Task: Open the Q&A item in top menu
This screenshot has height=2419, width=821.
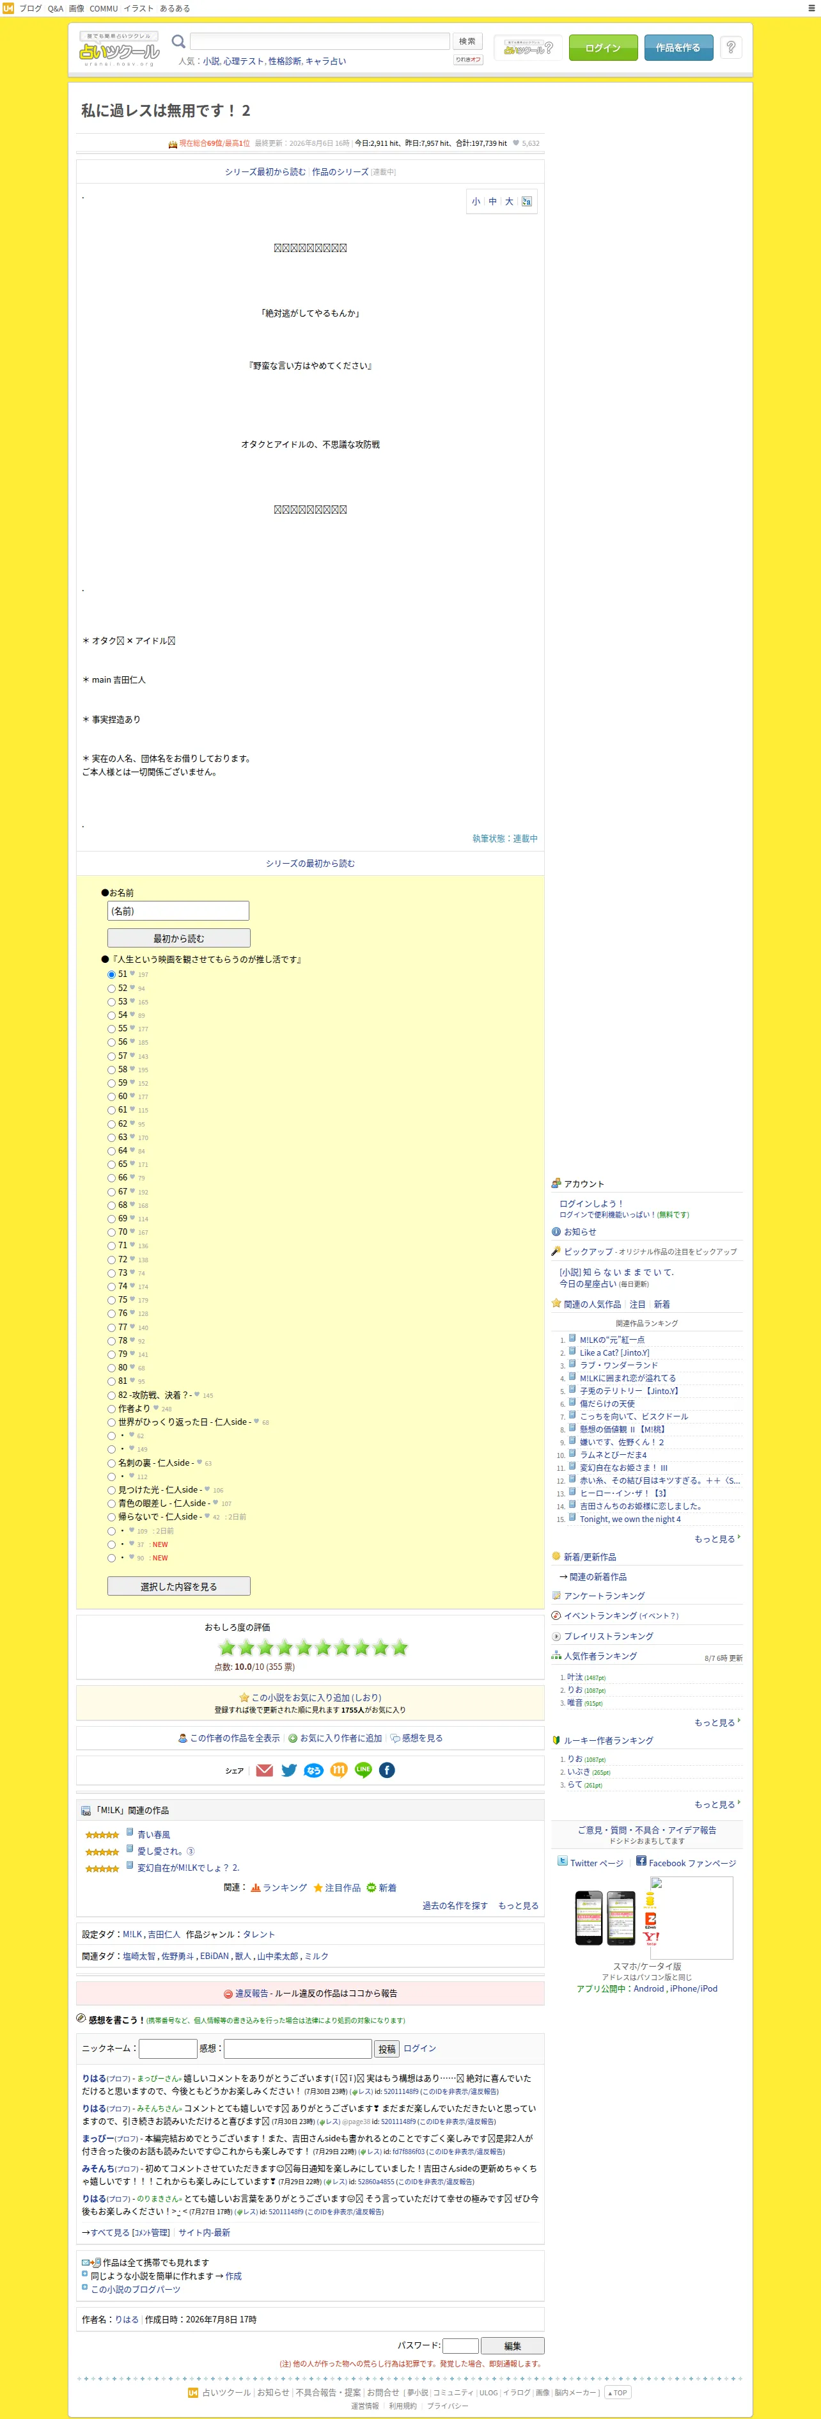Action: [x=56, y=8]
